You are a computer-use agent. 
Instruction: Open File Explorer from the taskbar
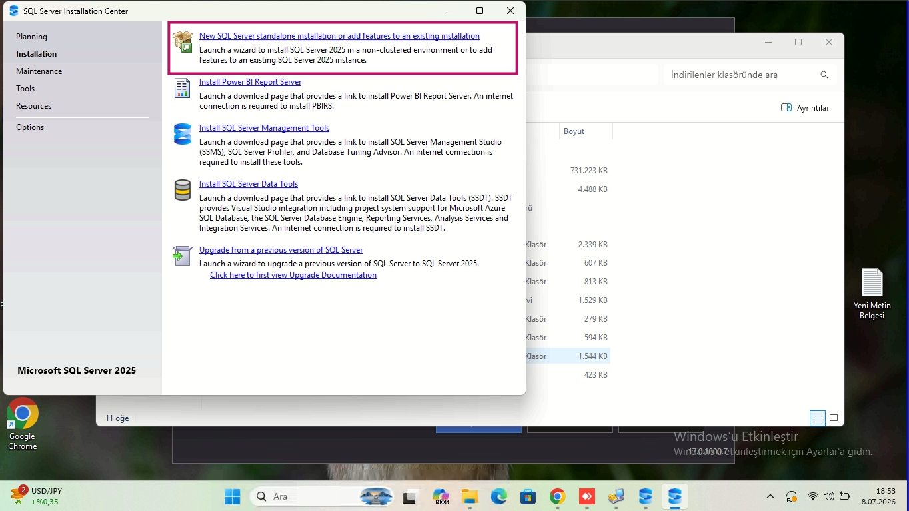[470, 496]
